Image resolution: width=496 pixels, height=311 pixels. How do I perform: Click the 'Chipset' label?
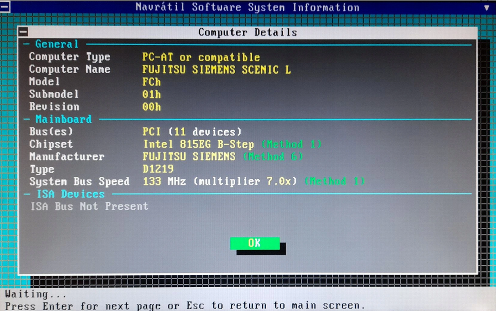(x=51, y=144)
